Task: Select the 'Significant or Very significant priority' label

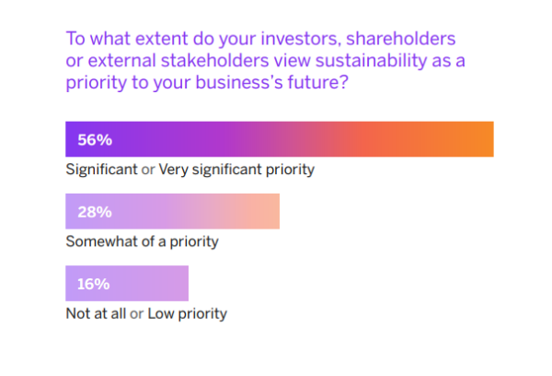Action: click(x=190, y=170)
